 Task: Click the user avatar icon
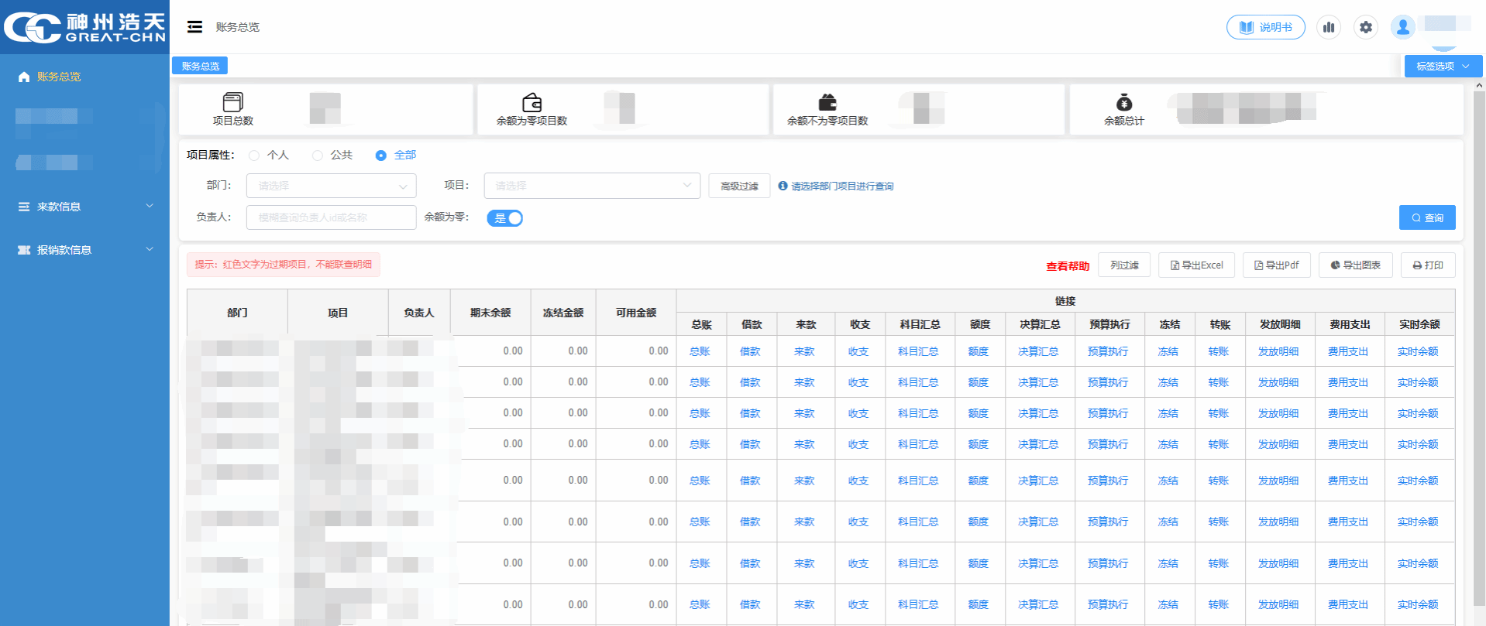click(x=1402, y=27)
